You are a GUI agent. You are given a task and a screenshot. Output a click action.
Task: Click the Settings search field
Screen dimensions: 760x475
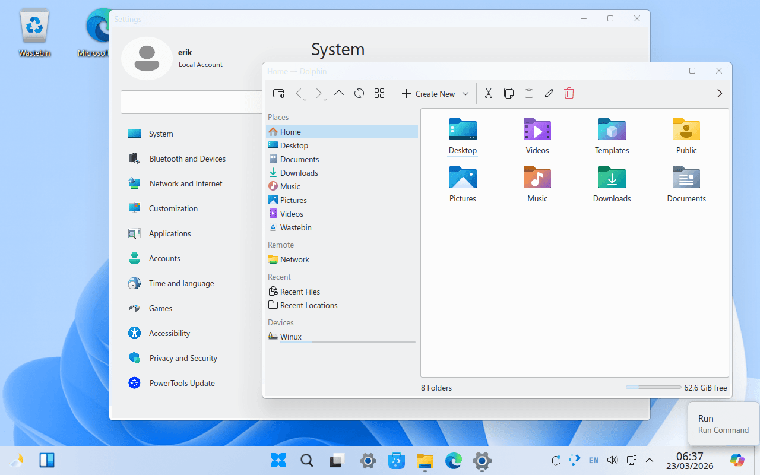point(191,102)
